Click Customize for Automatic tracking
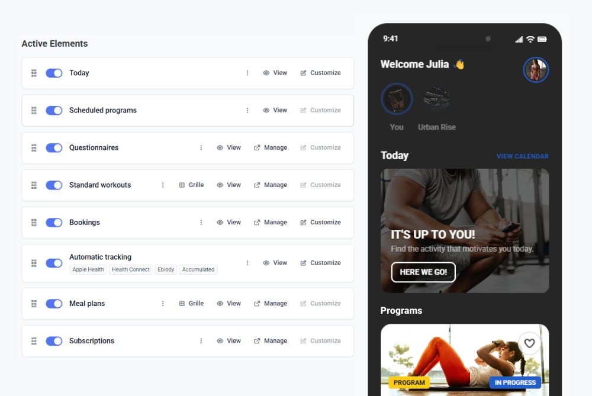This screenshot has width=592, height=396. (x=320, y=263)
